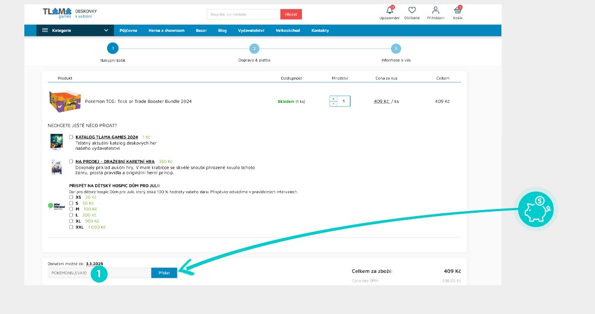Screen dimensions: 595x314
Task: Focus the search field Napište, co hledáte
Action: pos(243,15)
